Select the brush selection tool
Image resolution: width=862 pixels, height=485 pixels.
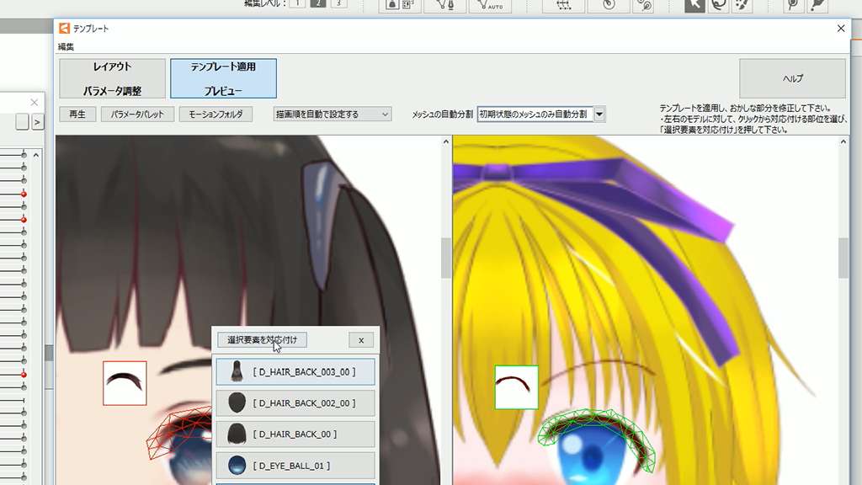click(742, 6)
